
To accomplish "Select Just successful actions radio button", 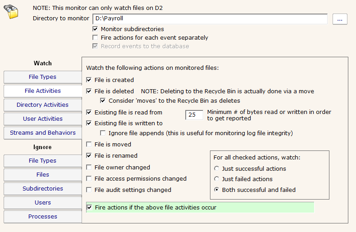I will (217, 169).
